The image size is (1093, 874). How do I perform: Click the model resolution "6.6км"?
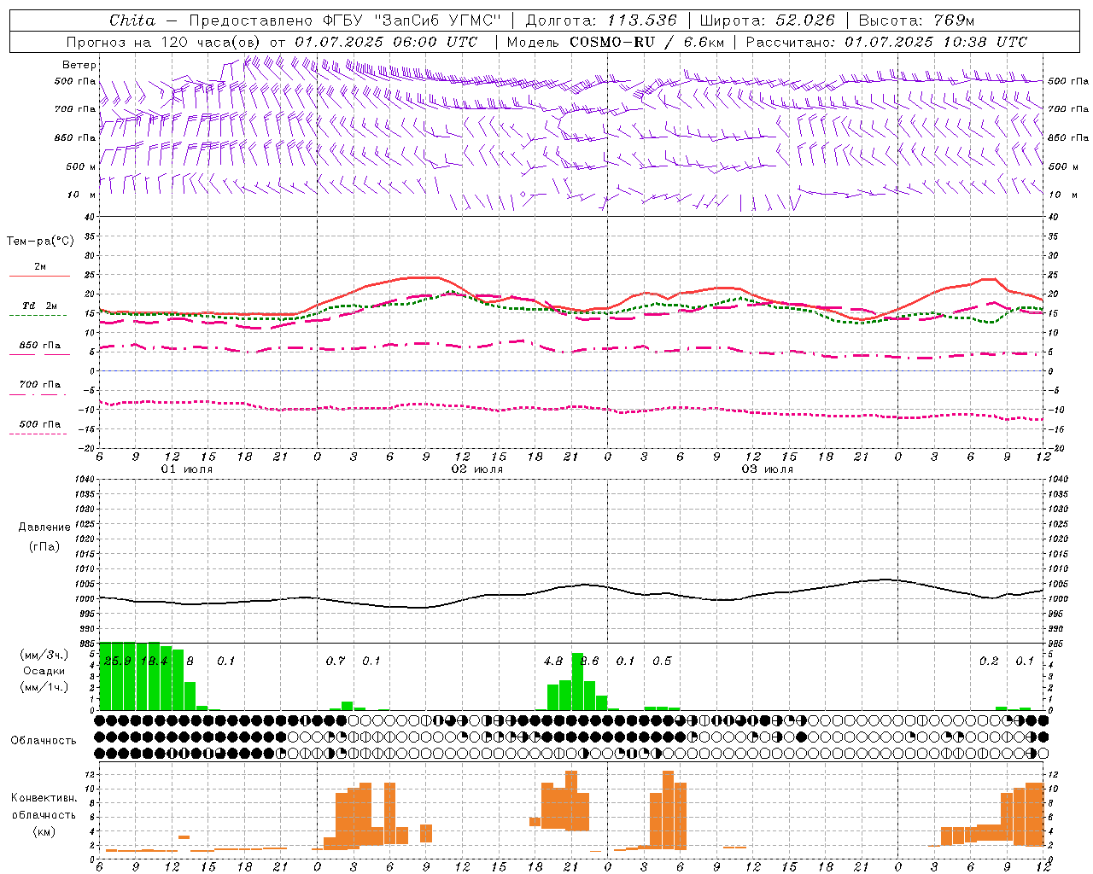[704, 42]
